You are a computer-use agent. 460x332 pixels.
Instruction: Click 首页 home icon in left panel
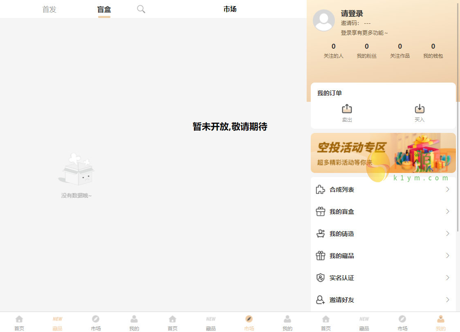coord(19,319)
